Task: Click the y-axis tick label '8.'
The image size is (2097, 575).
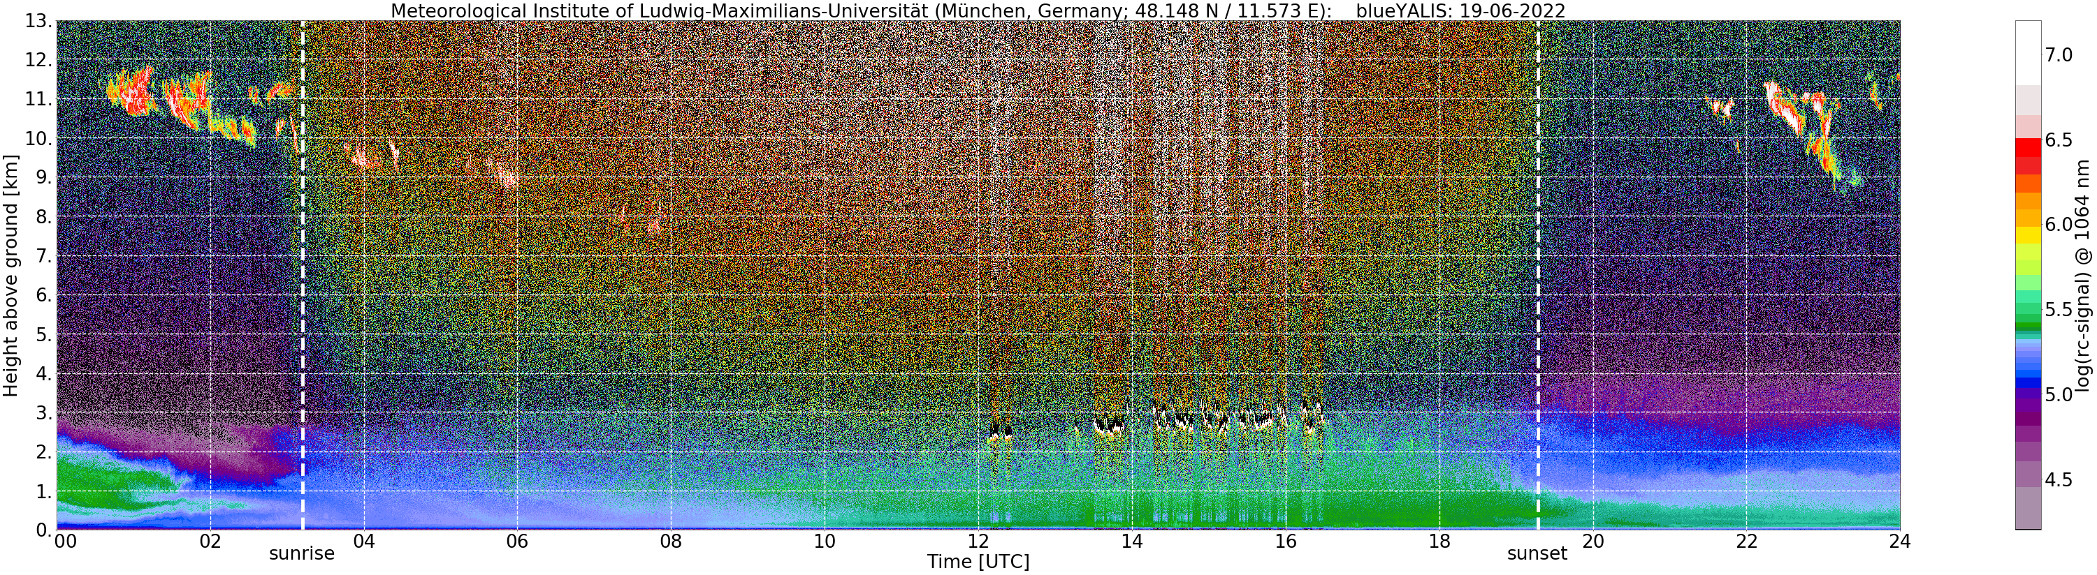Action: [x=43, y=216]
